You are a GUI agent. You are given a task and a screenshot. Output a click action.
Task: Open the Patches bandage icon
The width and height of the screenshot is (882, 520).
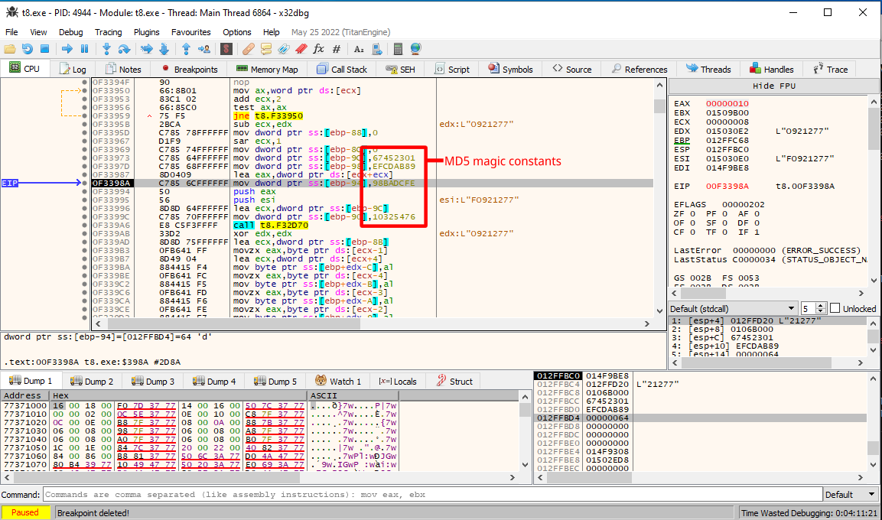click(x=248, y=49)
